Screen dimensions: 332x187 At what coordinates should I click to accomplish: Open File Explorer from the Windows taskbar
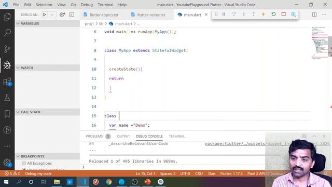click(57, 182)
